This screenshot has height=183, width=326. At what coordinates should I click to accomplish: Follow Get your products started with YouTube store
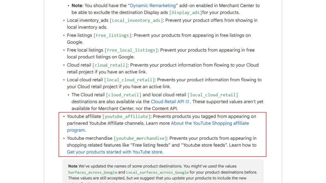coord(115,152)
